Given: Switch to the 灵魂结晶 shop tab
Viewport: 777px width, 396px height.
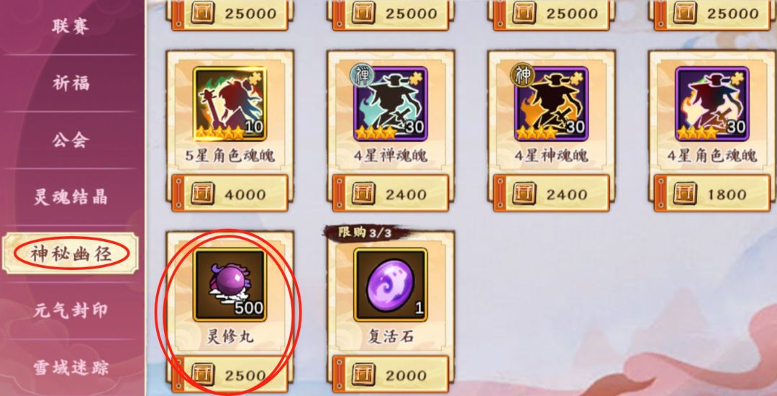Looking at the screenshot, I should click(71, 197).
